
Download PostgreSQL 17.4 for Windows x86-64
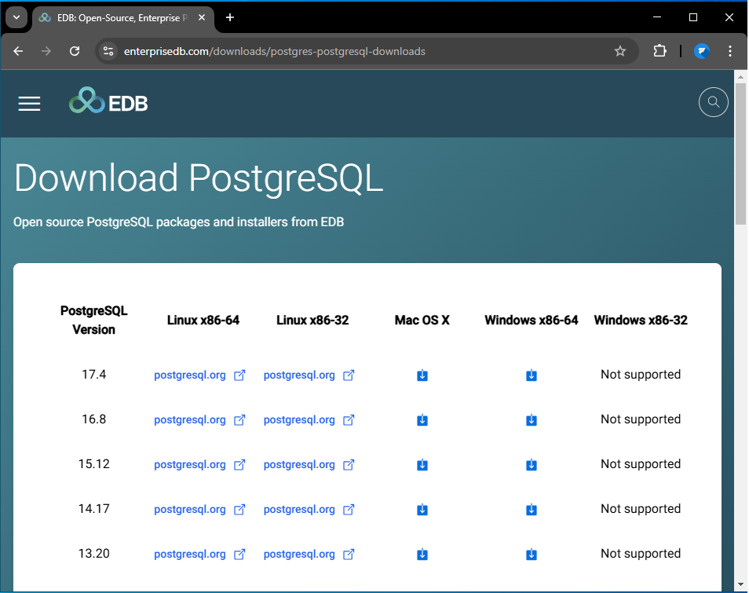(532, 375)
